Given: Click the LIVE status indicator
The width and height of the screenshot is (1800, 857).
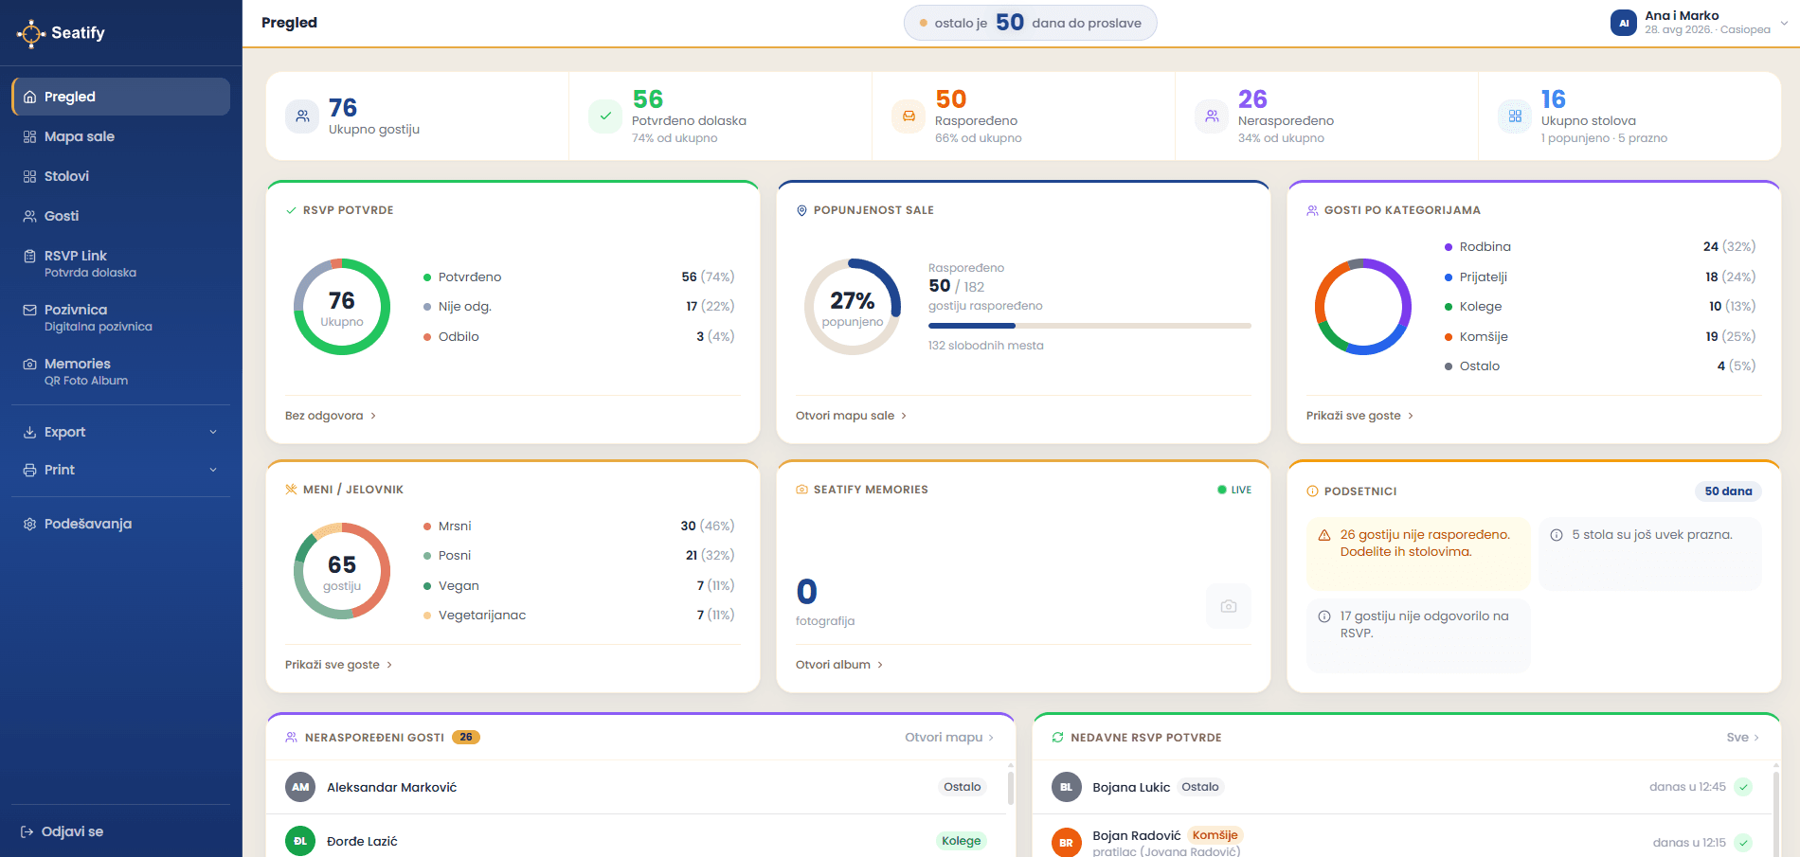Looking at the screenshot, I should coord(1234,490).
